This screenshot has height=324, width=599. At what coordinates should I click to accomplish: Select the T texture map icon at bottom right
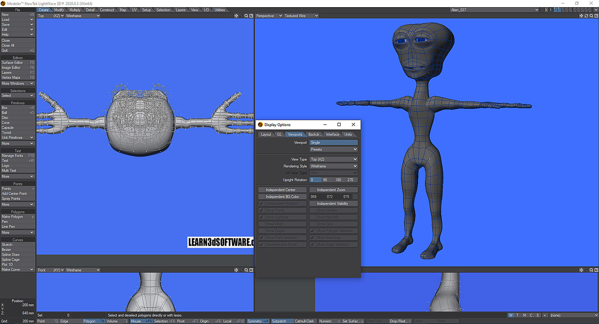[517, 315]
